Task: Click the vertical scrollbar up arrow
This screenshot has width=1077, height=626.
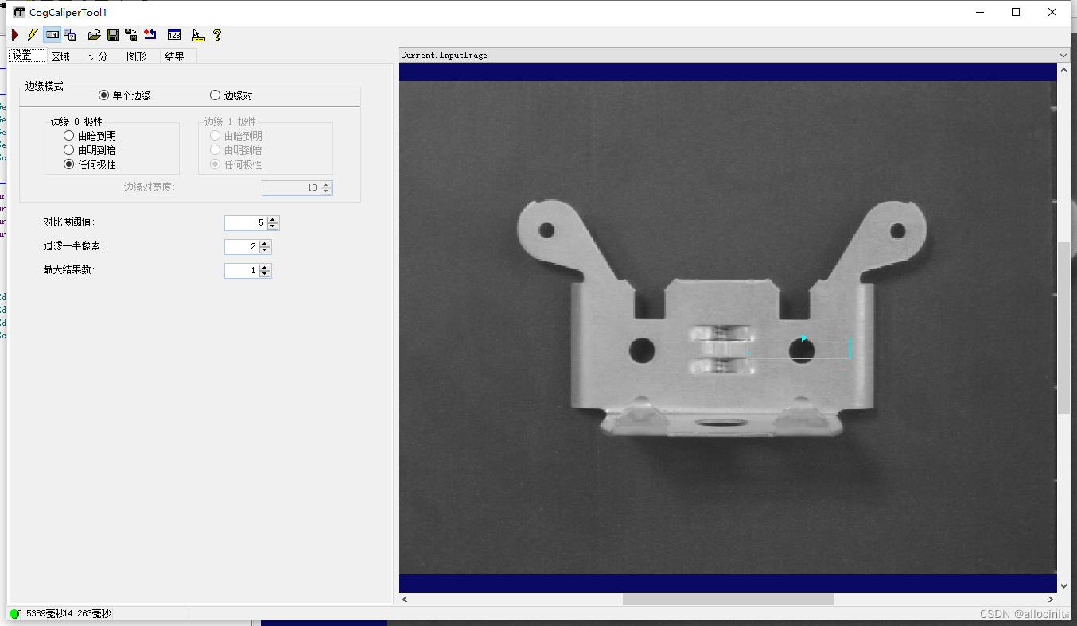Action: [1063, 69]
